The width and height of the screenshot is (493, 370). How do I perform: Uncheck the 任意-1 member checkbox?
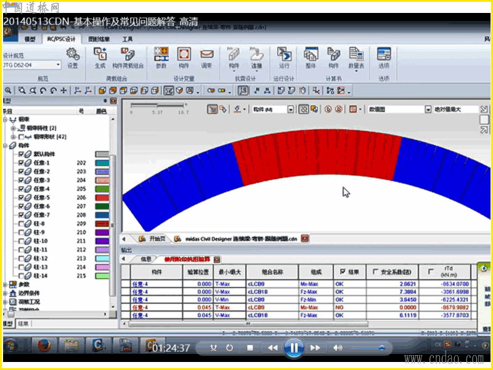21,163
